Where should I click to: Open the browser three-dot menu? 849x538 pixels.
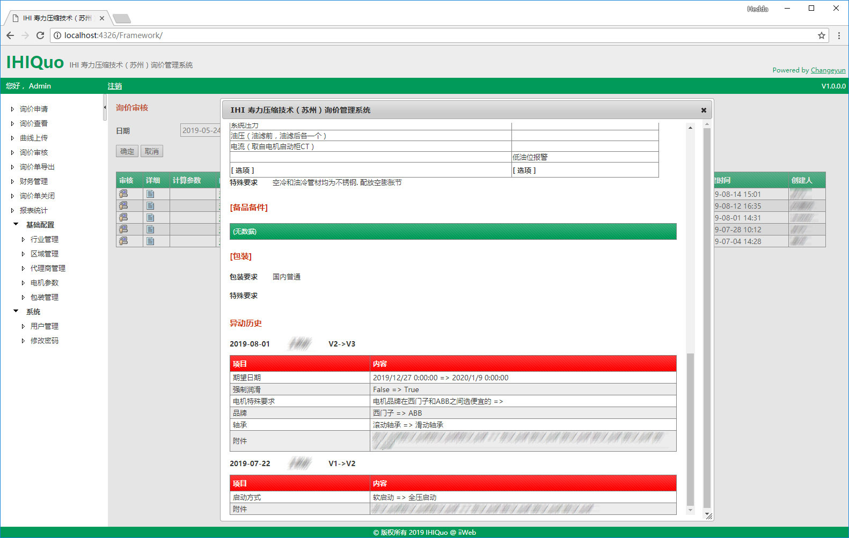[839, 35]
